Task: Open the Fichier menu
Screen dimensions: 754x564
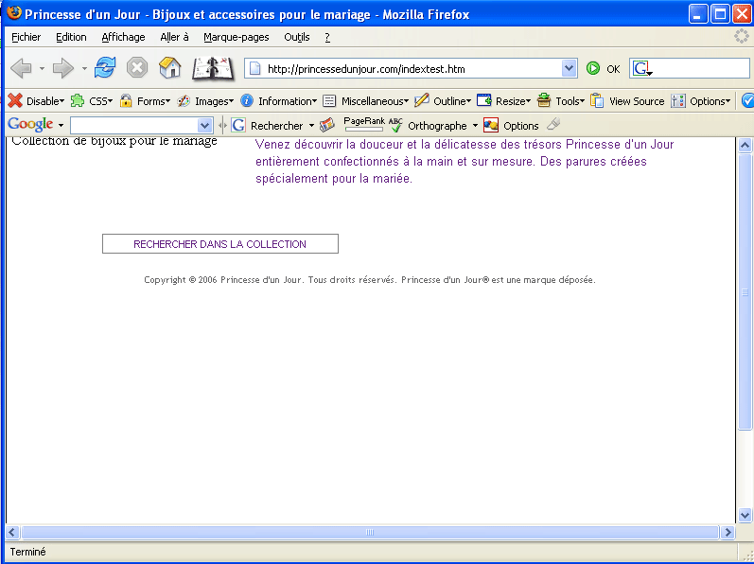Action: pos(26,37)
